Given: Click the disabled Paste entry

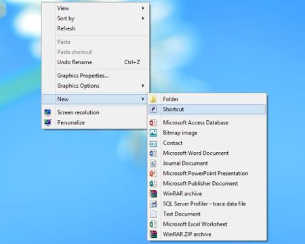Looking at the screenshot, I should point(95,42).
